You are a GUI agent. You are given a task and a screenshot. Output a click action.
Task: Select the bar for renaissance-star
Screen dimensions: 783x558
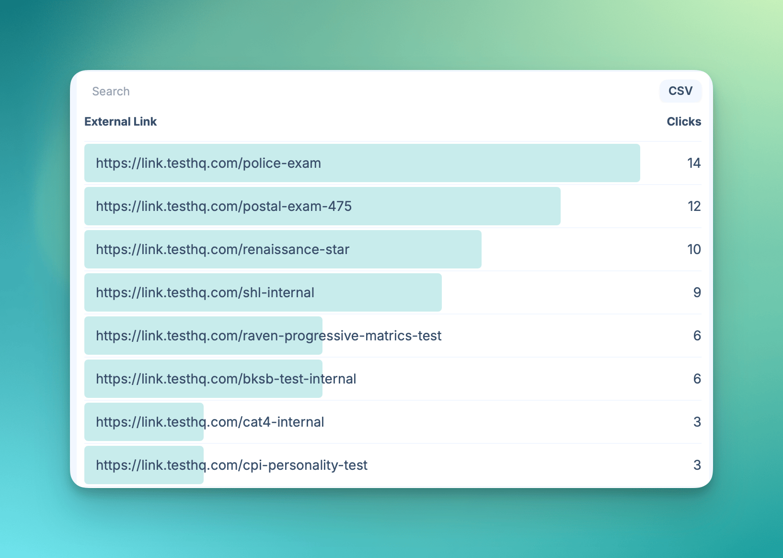(x=283, y=249)
